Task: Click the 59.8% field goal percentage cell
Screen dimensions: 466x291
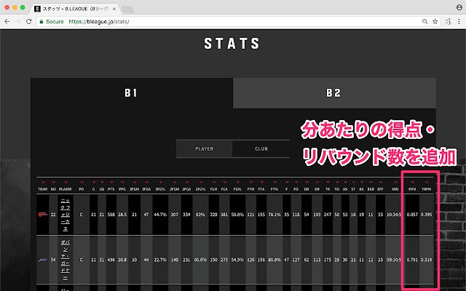Action: [x=237, y=215]
